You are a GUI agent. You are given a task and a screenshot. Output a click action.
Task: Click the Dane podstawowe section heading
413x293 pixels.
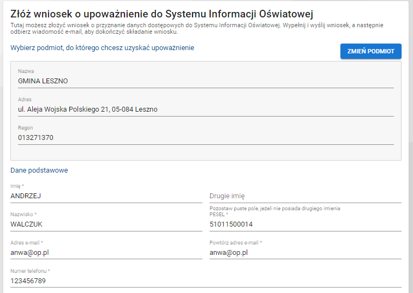39,170
